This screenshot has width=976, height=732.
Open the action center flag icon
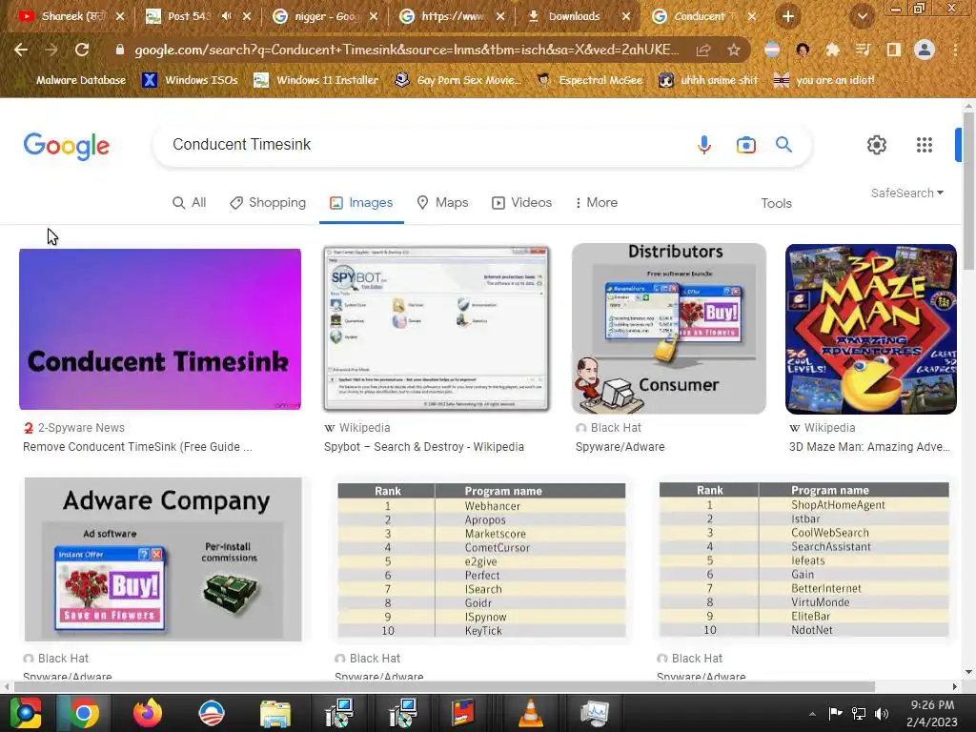pyautogui.click(x=835, y=713)
